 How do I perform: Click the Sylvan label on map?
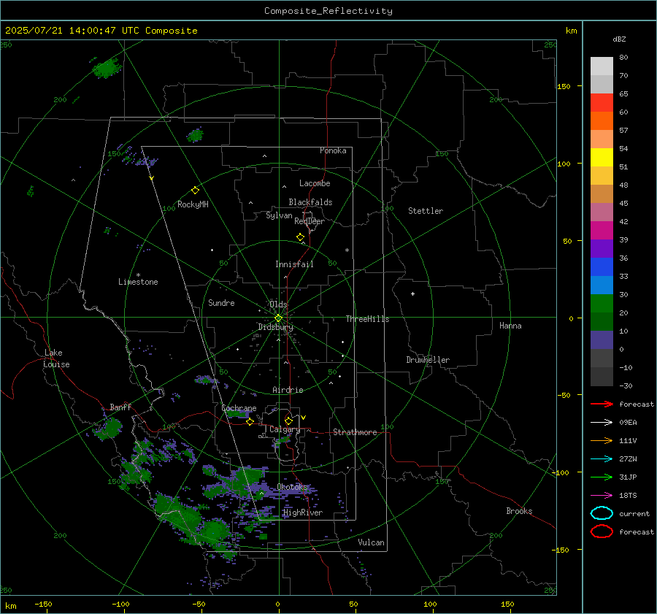pyautogui.click(x=279, y=215)
